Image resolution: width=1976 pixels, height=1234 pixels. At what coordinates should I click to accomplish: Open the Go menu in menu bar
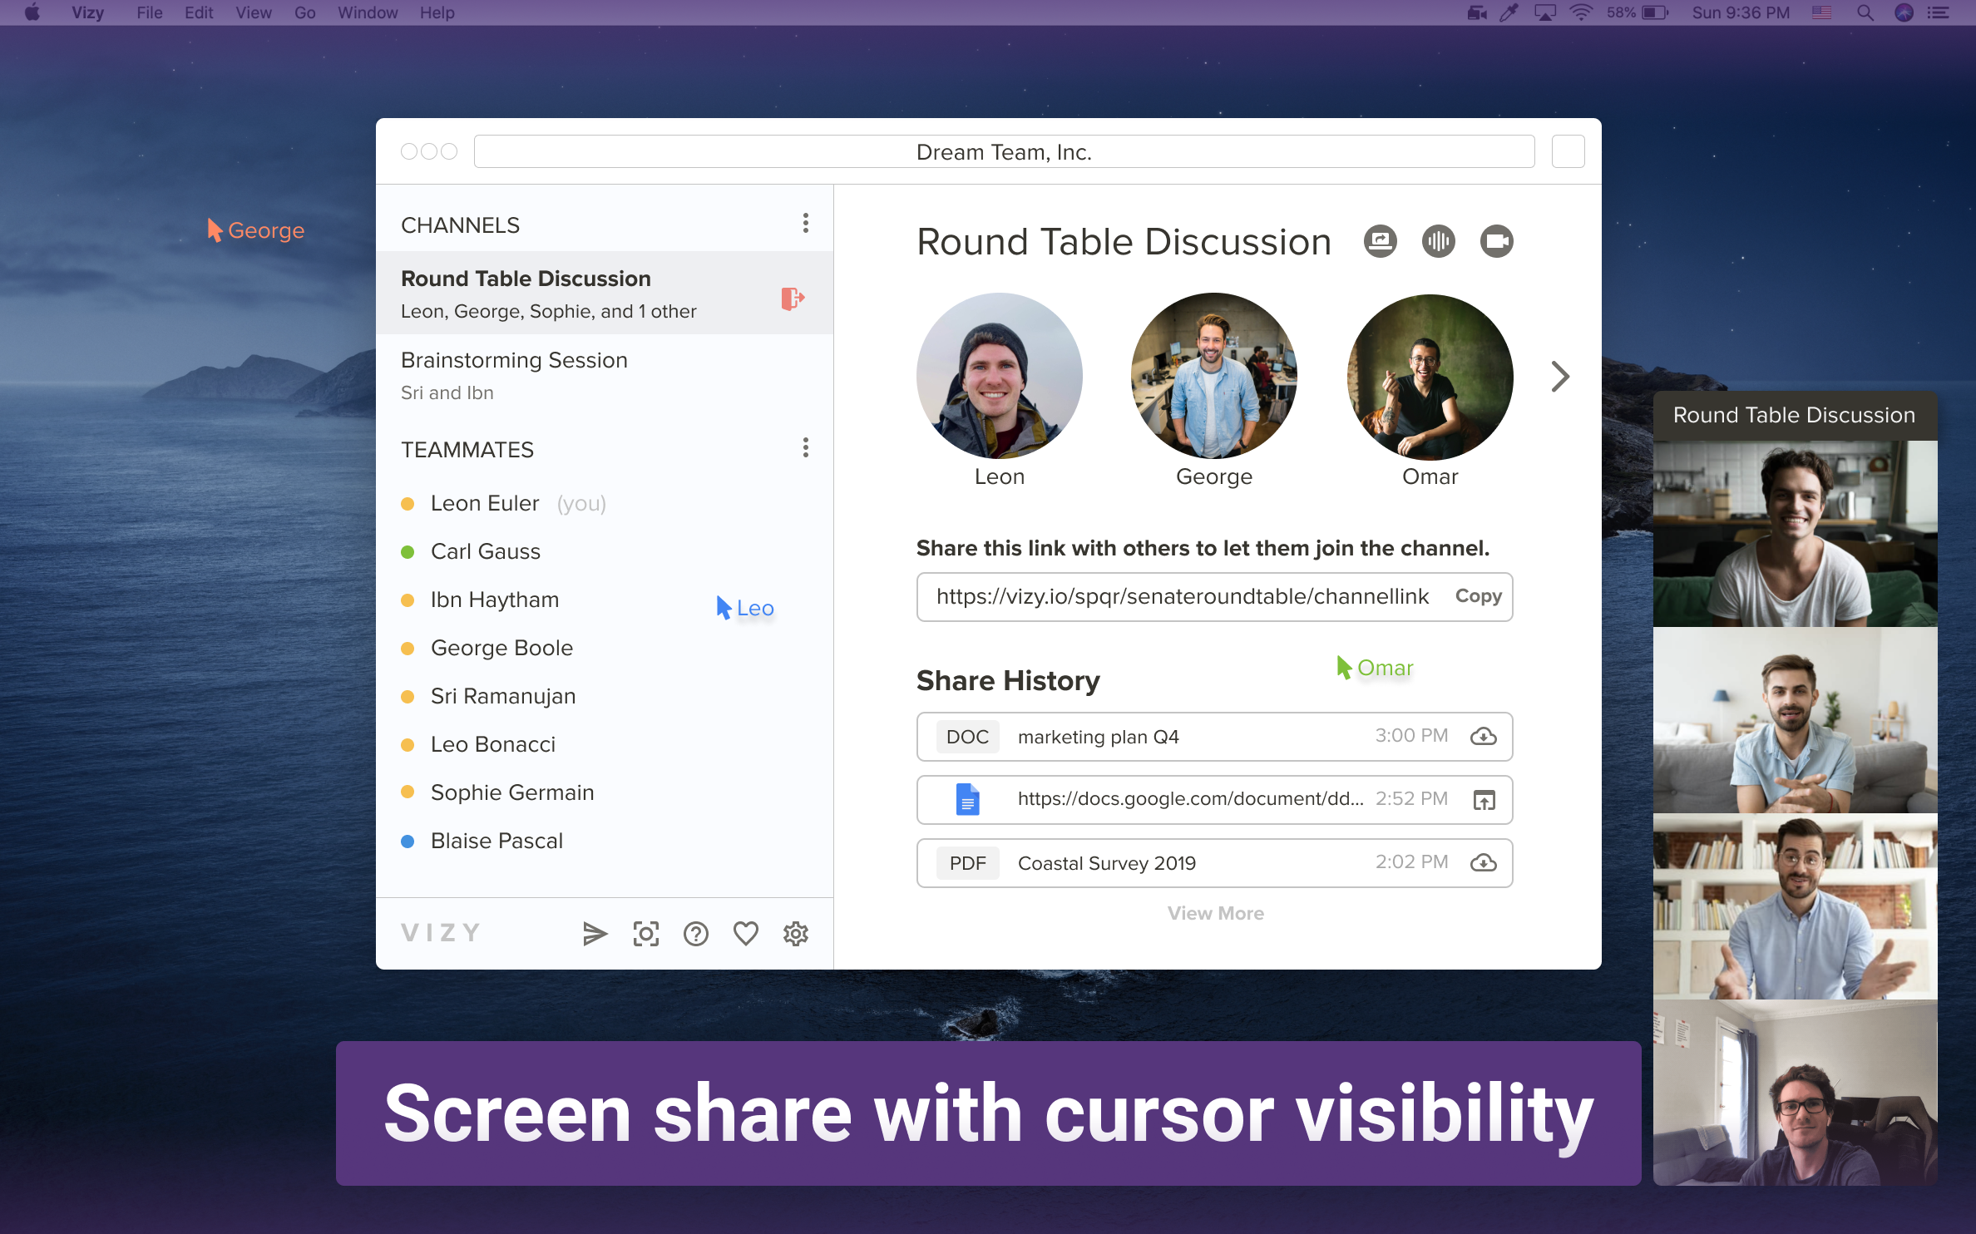click(x=304, y=12)
